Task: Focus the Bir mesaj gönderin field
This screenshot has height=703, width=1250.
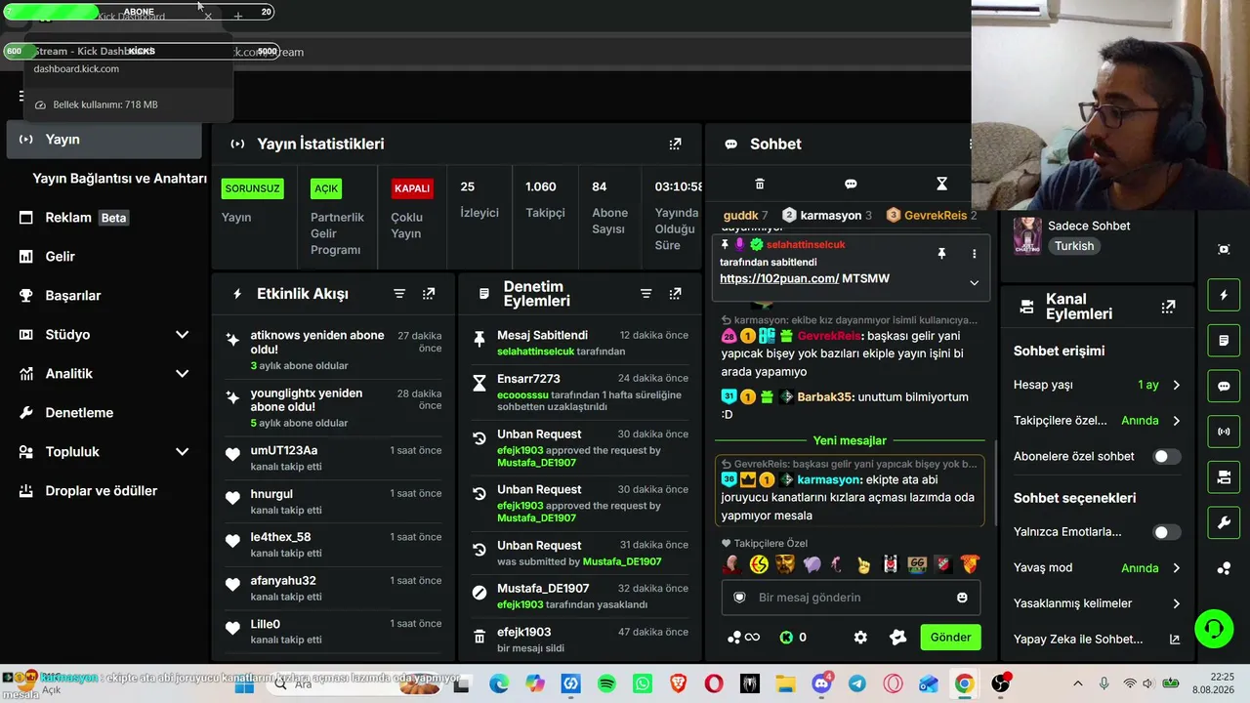Action: click(x=850, y=598)
